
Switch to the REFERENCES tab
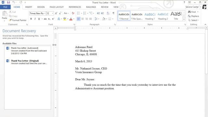pos(75,7)
